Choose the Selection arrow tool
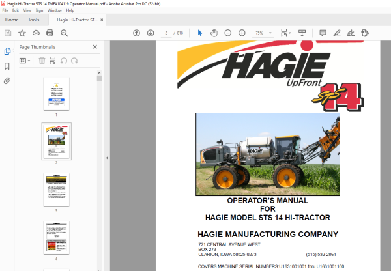This screenshot has width=391, height=271. tap(200, 33)
